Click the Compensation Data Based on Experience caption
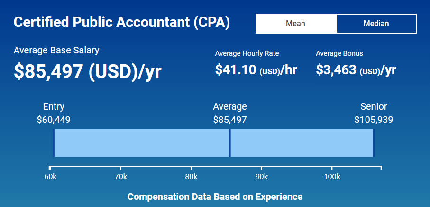 pyautogui.click(x=215, y=197)
